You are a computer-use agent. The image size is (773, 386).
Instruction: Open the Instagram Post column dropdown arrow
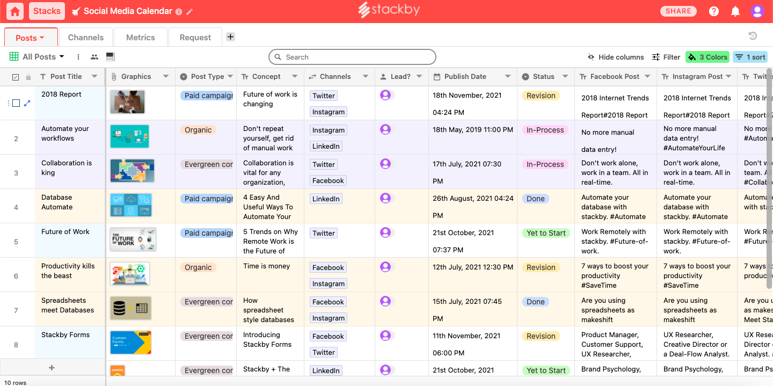tap(728, 77)
